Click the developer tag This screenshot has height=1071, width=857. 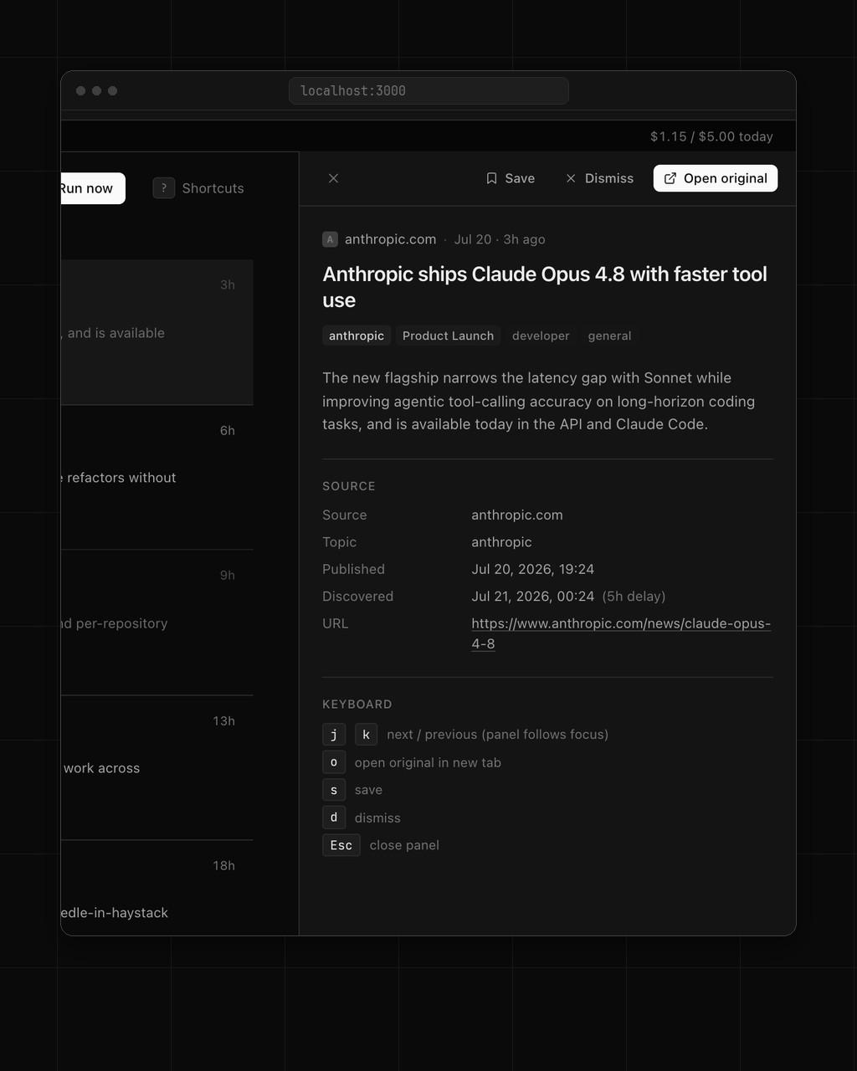[x=541, y=336]
